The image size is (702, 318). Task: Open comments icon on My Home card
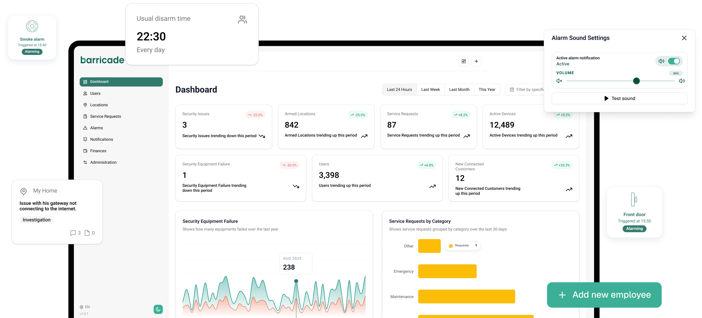pyautogui.click(x=73, y=233)
